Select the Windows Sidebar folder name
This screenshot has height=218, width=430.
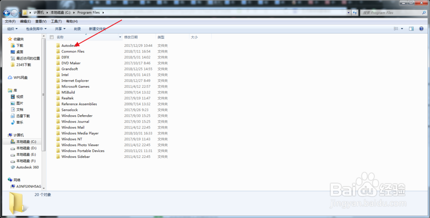click(75, 157)
